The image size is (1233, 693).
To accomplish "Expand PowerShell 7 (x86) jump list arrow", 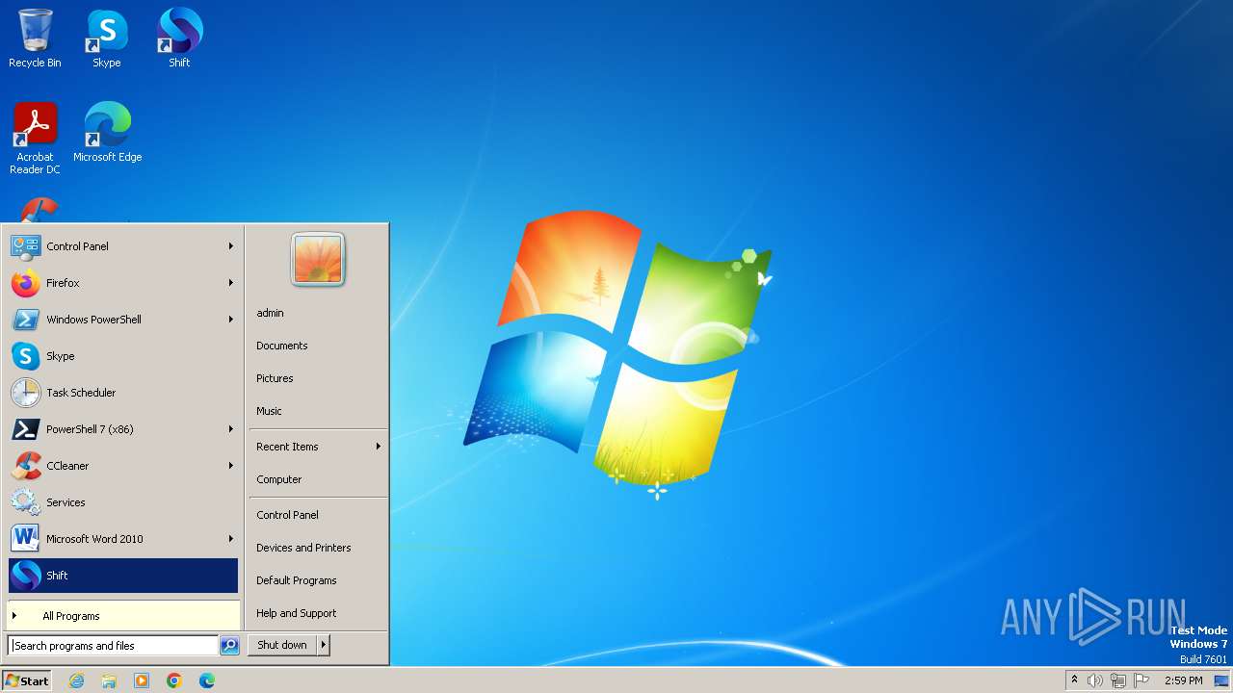I will click(231, 429).
